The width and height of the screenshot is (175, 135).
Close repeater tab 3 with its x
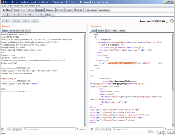[16, 15]
